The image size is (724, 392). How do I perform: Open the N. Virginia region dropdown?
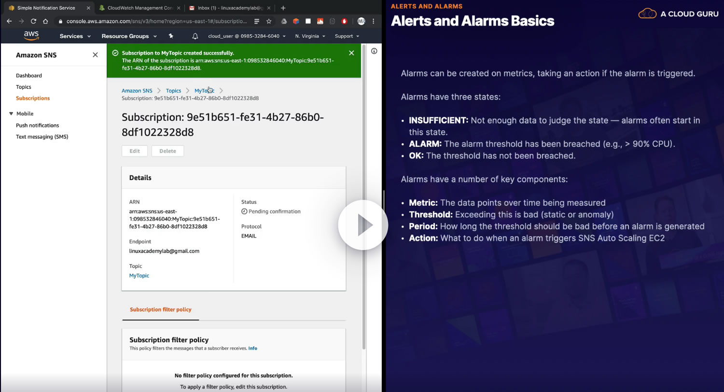pyautogui.click(x=310, y=36)
